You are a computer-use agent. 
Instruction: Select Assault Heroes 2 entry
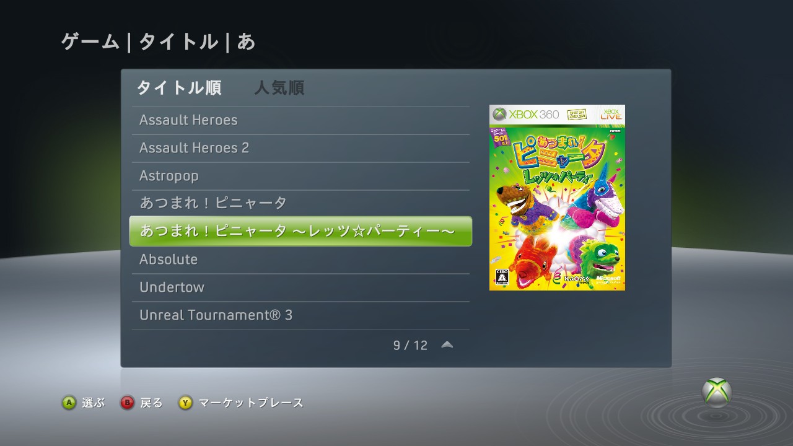tap(300, 148)
